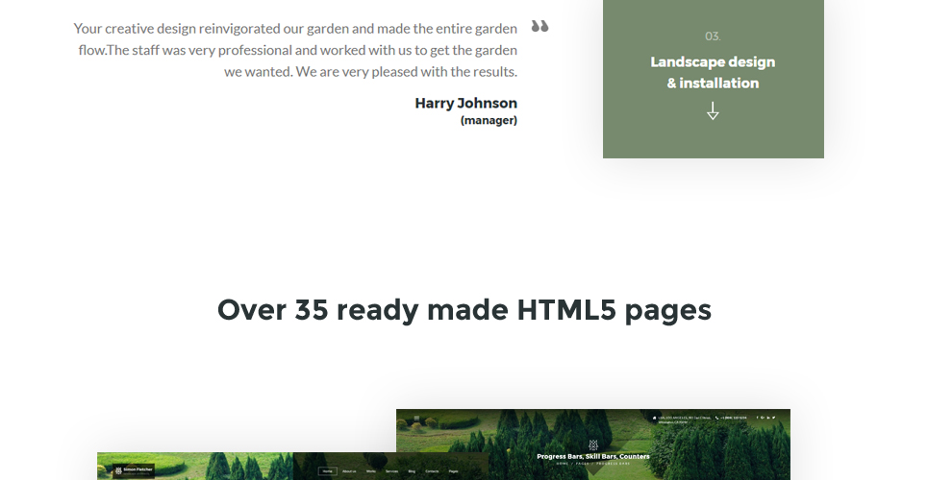The height and width of the screenshot is (480, 928).
Task: Click the home address icon in preview header
Action: tap(654, 418)
